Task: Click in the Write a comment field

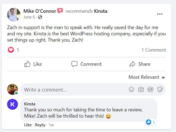Action: click(73, 89)
